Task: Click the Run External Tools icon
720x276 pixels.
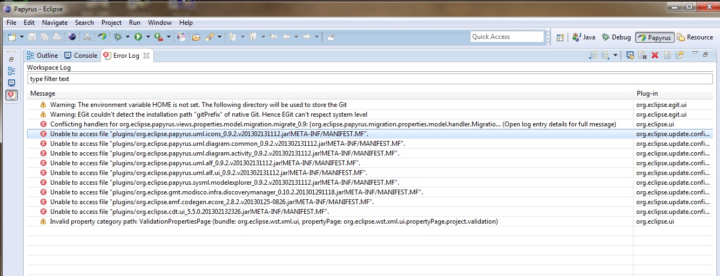Action: tap(158, 37)
